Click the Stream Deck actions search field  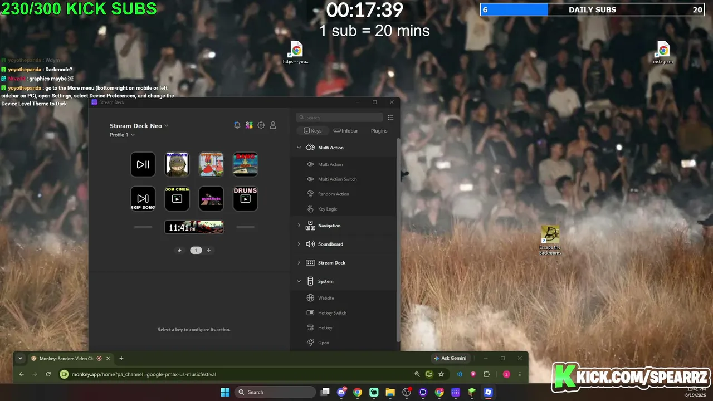(340, 118)
